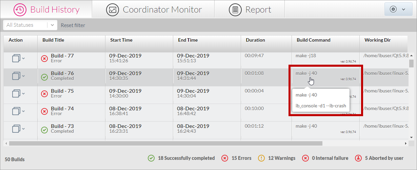The height and width of the screenshot is (170, 417).
Task: Click the Coordinator Monitor chart icon
Action: (113, 9)
